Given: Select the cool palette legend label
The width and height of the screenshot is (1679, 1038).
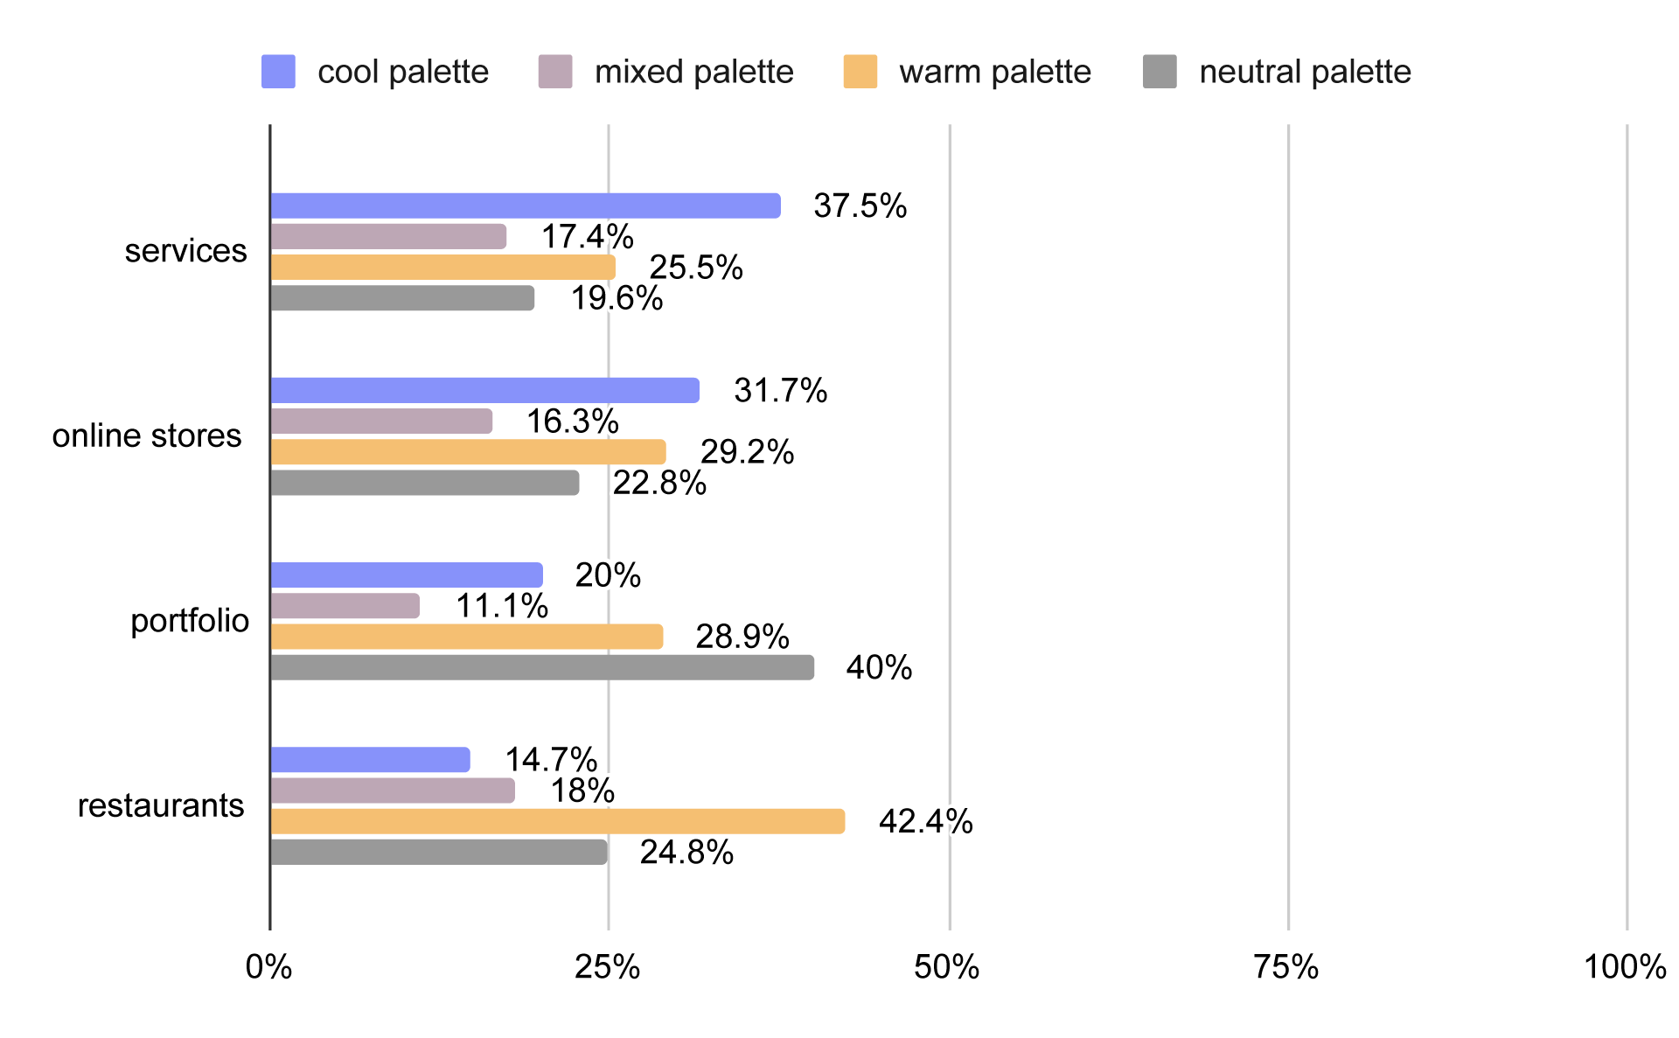Looking at the screenshot, I should (403, 72).
